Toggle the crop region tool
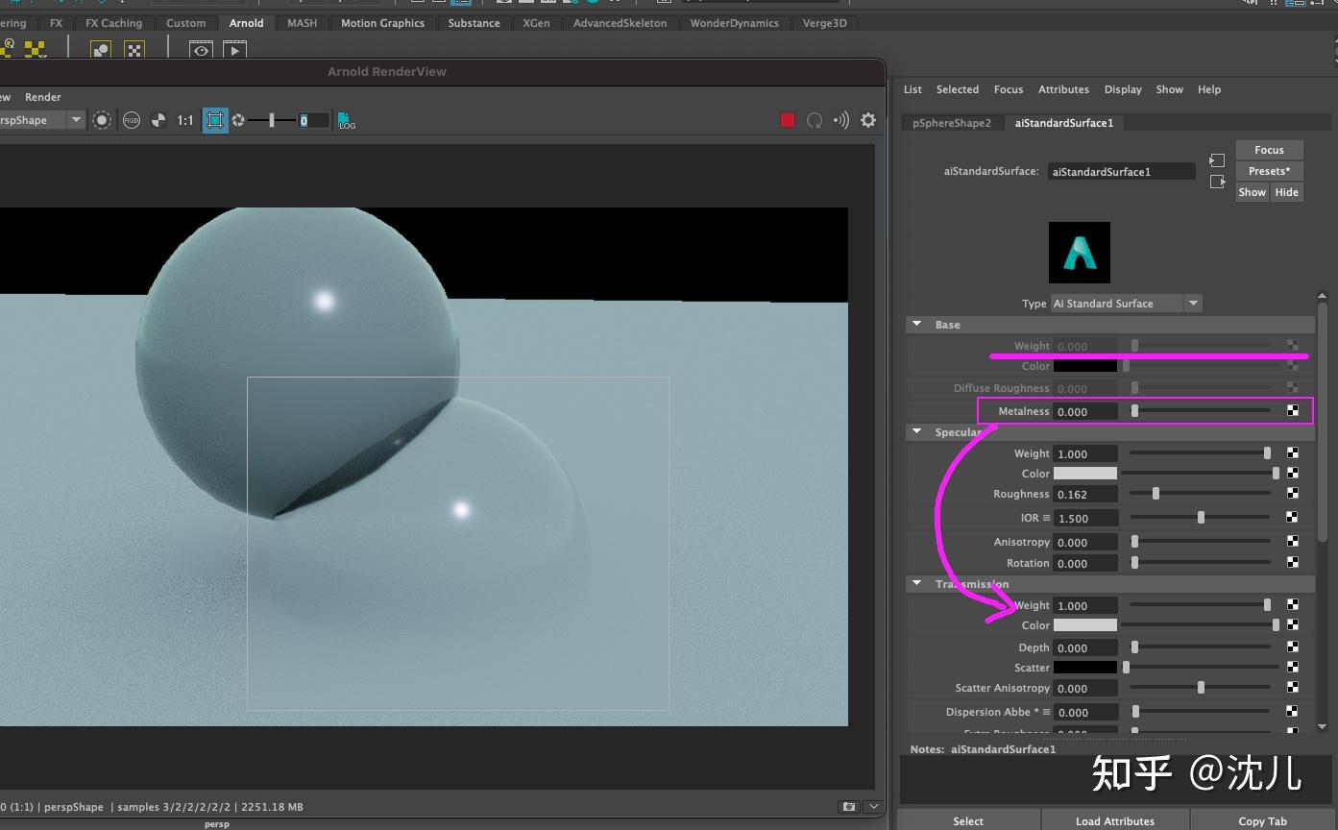This screenshot has height=830, width=1338. 215,120
